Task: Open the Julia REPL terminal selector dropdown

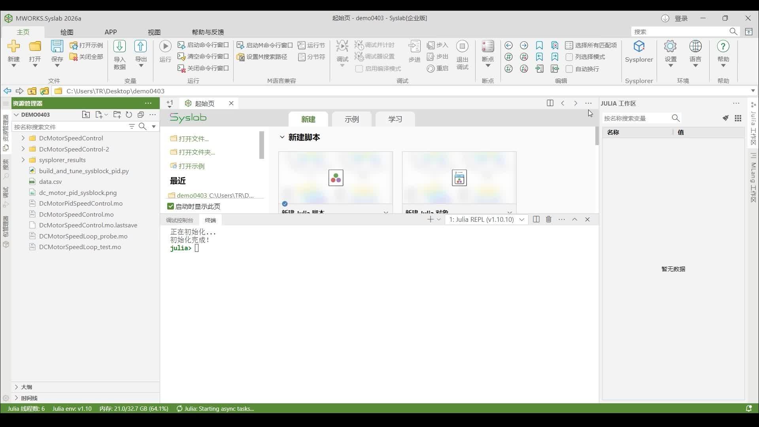Action: tap(486, 219)
